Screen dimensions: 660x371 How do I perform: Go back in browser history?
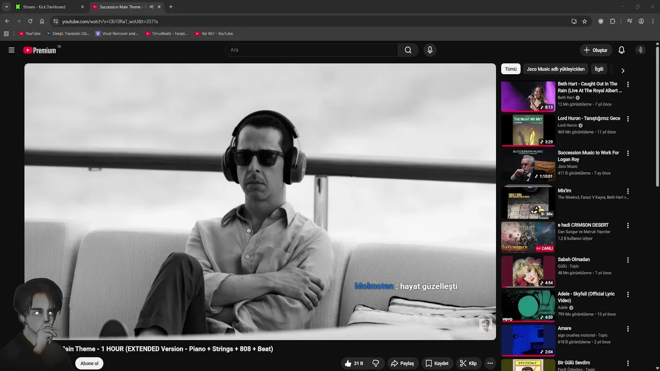(7, 21)
